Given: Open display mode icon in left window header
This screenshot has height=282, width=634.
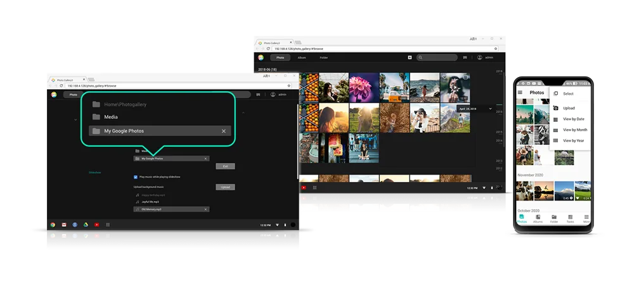Looking at the screenshot, I should (258, 94).
